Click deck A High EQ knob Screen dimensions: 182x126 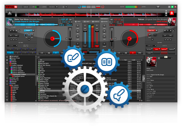pos(78,26)
